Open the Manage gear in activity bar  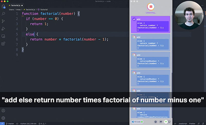click(x=3, y=118)
